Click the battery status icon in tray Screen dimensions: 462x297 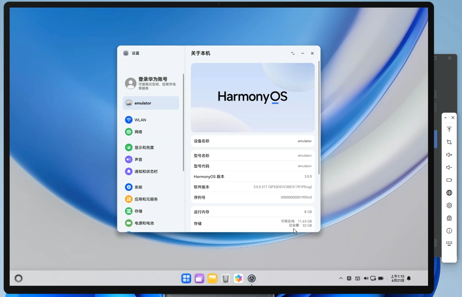[x=381, y=278]
